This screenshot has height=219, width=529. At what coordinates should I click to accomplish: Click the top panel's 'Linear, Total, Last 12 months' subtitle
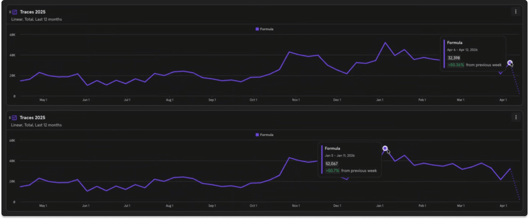[37, 19]
